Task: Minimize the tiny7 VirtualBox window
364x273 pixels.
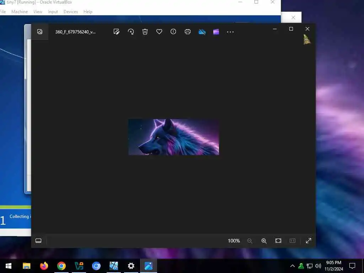Action: (240, 2)
